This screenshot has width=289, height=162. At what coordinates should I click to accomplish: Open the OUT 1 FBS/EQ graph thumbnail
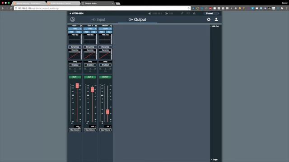point(75,40)
